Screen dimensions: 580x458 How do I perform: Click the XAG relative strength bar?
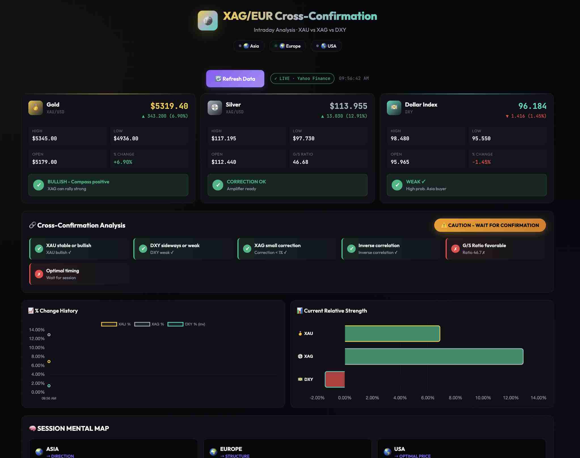click(x=434, y=357)
